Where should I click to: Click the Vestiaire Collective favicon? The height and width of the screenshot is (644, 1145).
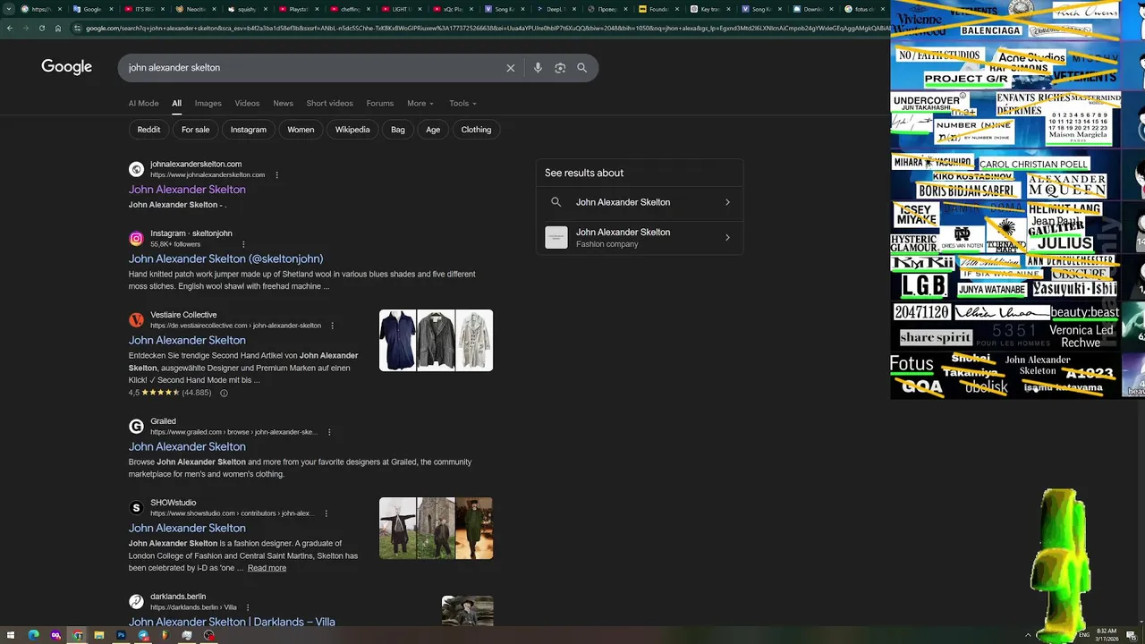point(136,320)
